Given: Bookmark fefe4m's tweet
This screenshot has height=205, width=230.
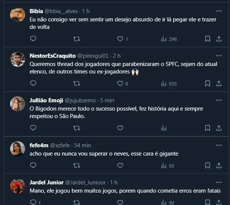Looking at the screenshot, I should click(x=207, y=166).
